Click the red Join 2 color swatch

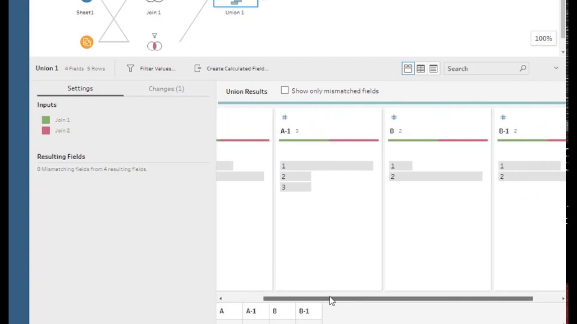pyautogui.click(x=46, y=130)
